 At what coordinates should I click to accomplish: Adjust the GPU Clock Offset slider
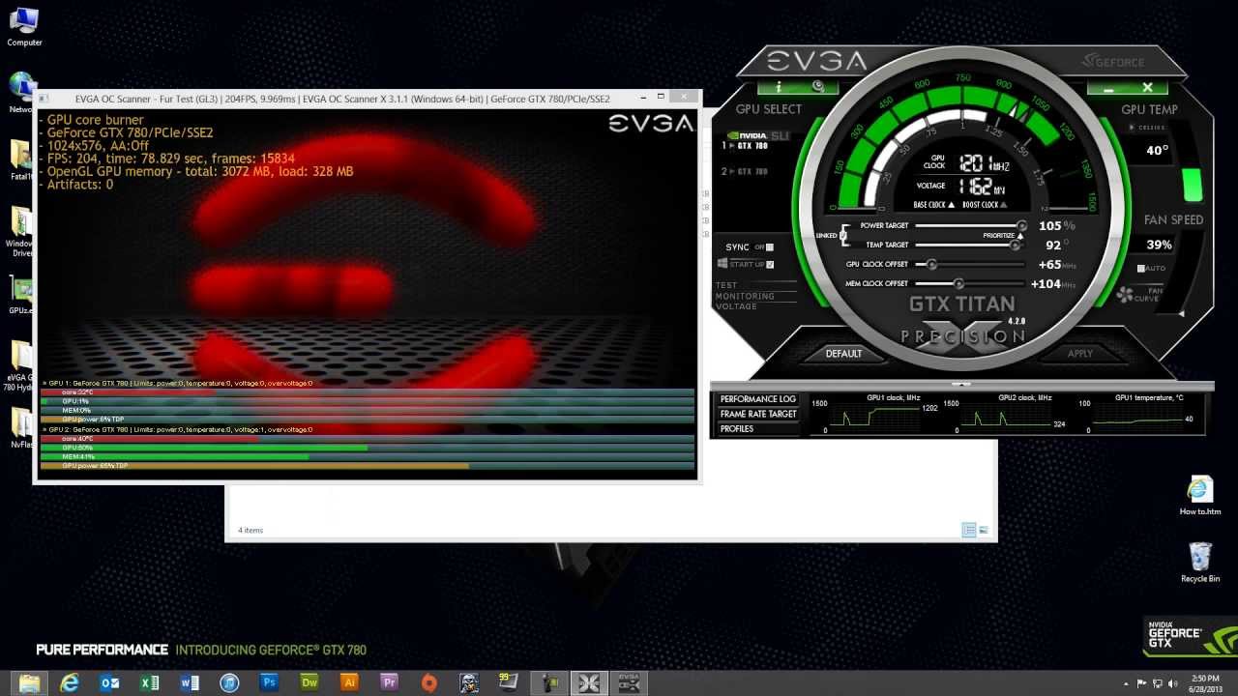tap(932, 264)
